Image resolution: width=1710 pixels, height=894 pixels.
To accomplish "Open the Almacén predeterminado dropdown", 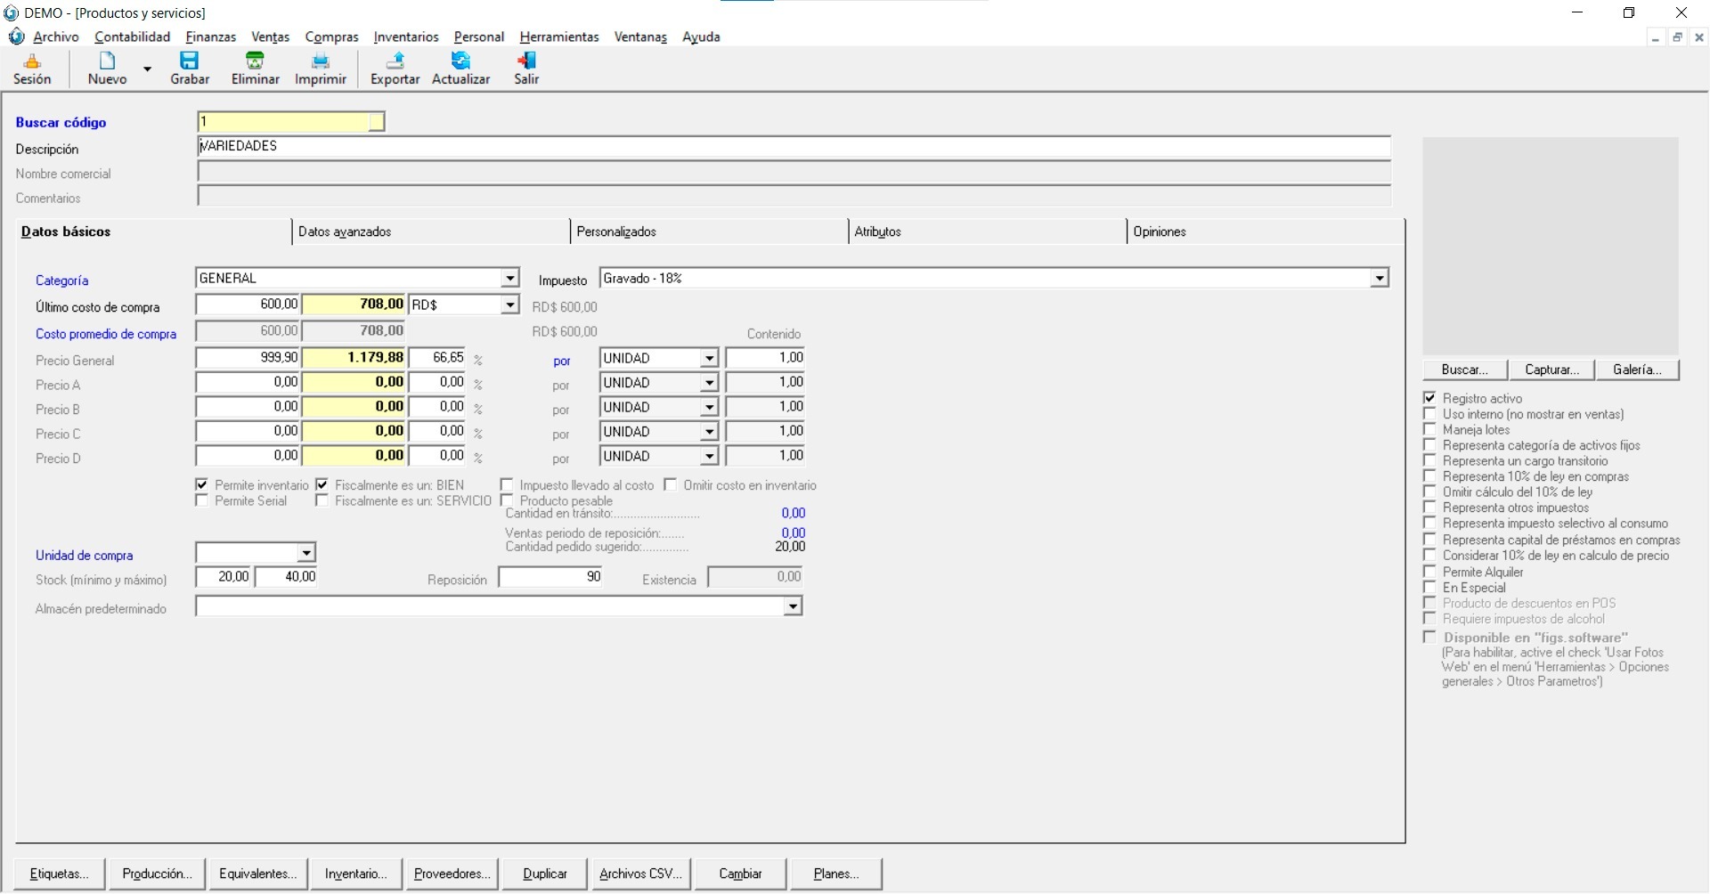I will pos(792,606).
